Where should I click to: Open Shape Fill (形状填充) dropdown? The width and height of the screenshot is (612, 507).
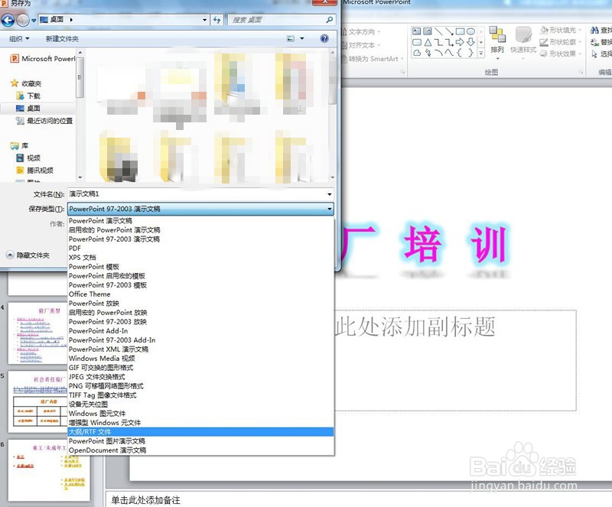click(561, 30)
